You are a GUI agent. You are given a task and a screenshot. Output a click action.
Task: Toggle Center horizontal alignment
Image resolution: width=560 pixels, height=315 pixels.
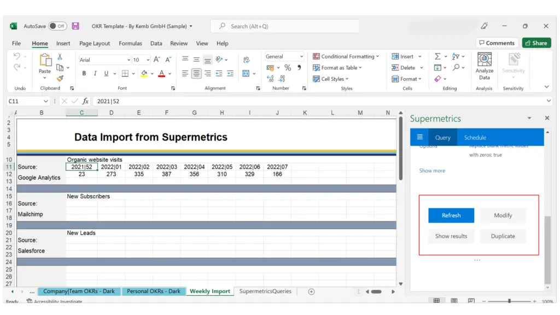click(x=196, y=74)
